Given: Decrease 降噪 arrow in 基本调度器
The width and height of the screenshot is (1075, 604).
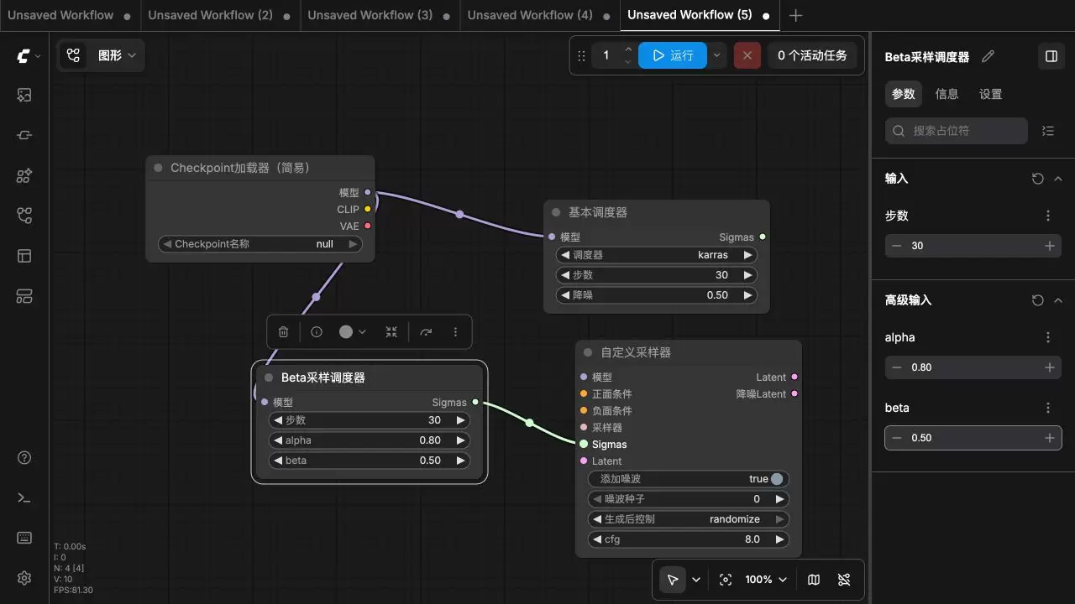Looking at the screenshot, I should pyautogui.click(x=565, y=295).
